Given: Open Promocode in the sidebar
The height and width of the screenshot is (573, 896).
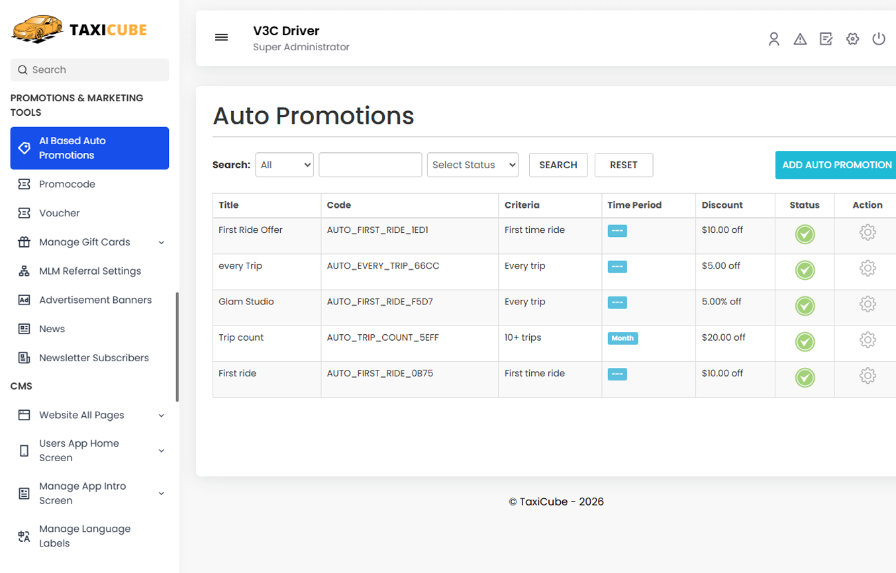Looking at the screenshot, I should point(67,184).
